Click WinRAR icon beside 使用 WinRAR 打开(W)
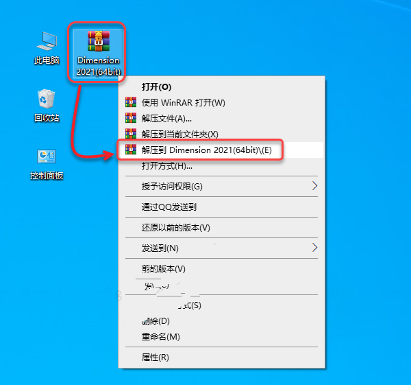This screenshot has height=385, width=411. tap(131, 102)
